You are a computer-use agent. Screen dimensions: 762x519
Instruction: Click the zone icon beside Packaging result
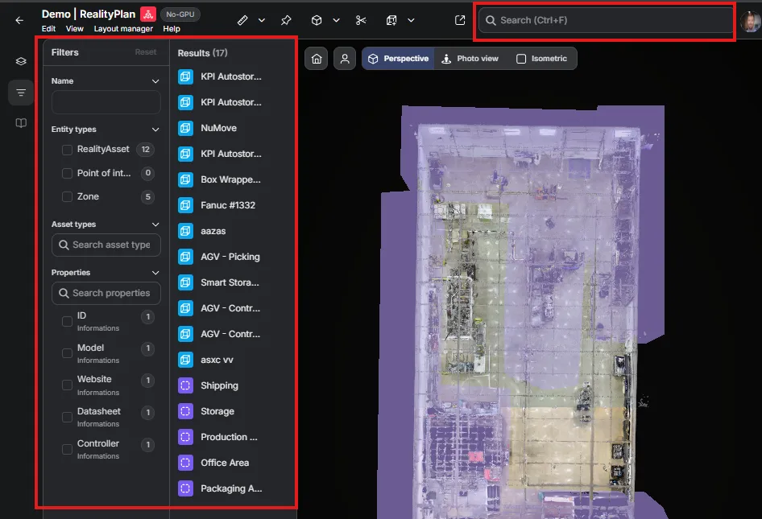(185, 488)
